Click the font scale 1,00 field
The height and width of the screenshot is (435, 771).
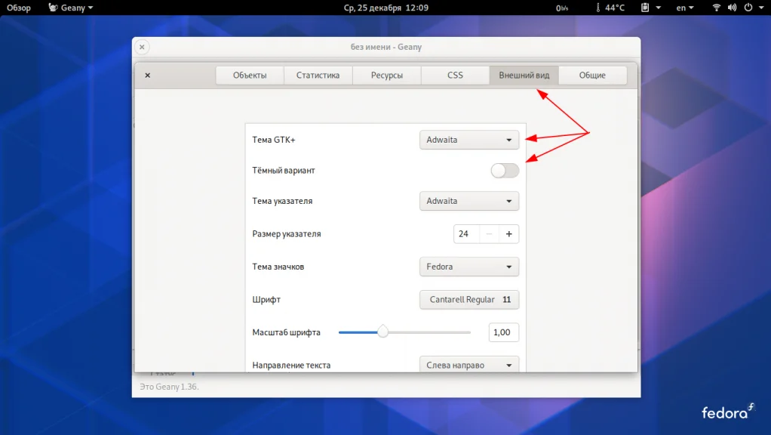click(503, 332)
